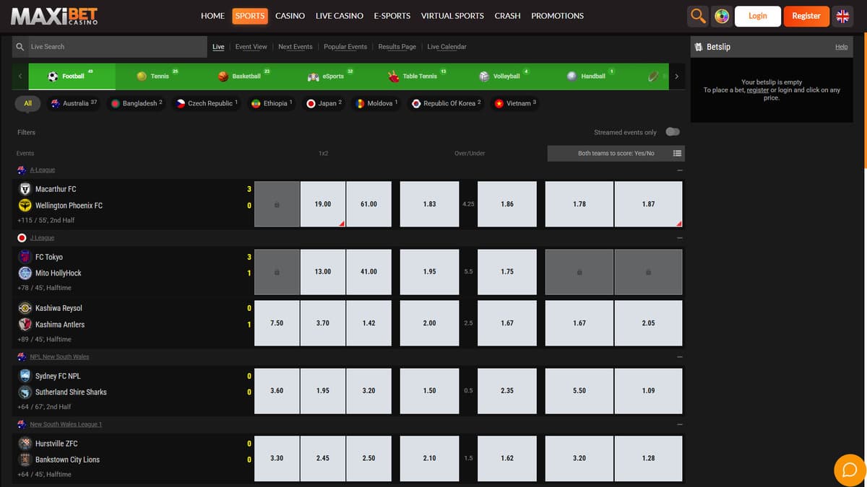Screen dimensions: 867x487
Task: Filter by the Moldova flag chip
Action: [377, 103]
